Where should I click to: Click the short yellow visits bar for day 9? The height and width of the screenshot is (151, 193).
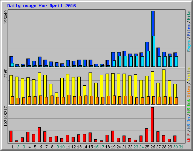tap(56, 95)
